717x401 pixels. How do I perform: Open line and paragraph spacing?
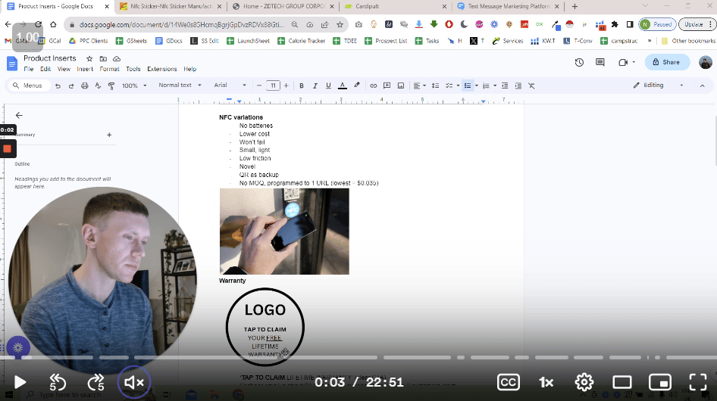pos(435,85)
